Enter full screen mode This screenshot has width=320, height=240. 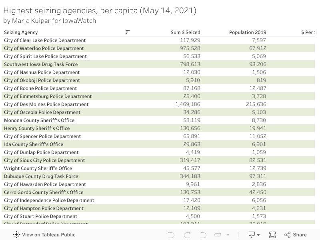coord(272,235)
